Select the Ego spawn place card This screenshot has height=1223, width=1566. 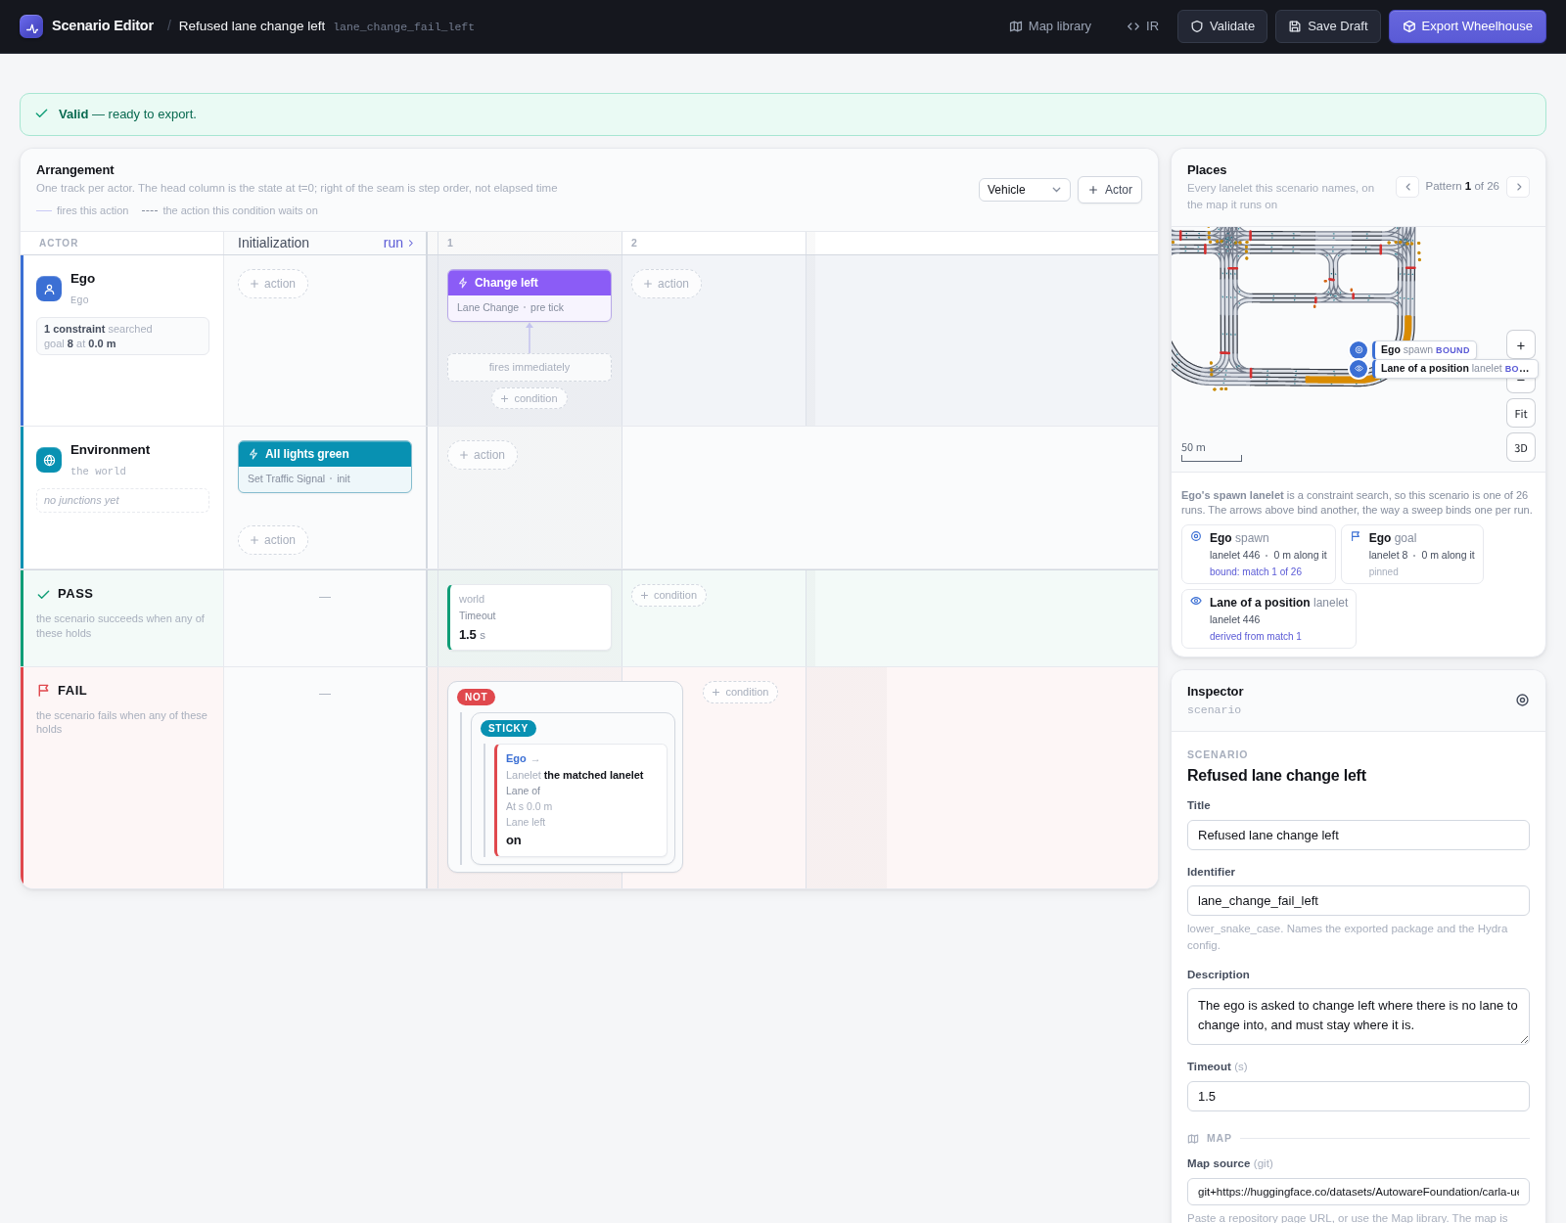1259,554
